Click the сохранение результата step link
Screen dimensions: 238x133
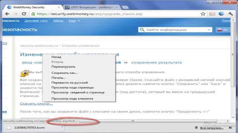(x=156, y=62)
